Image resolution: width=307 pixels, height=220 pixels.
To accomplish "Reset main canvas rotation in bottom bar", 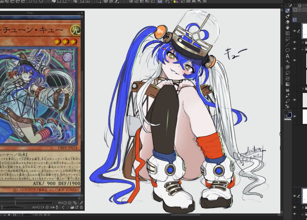I will (45, 215).
